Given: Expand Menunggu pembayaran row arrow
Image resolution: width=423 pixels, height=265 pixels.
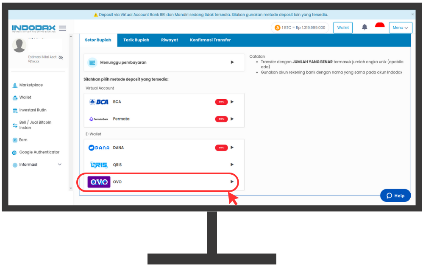Looking at the screenshot, I should 232,62.
